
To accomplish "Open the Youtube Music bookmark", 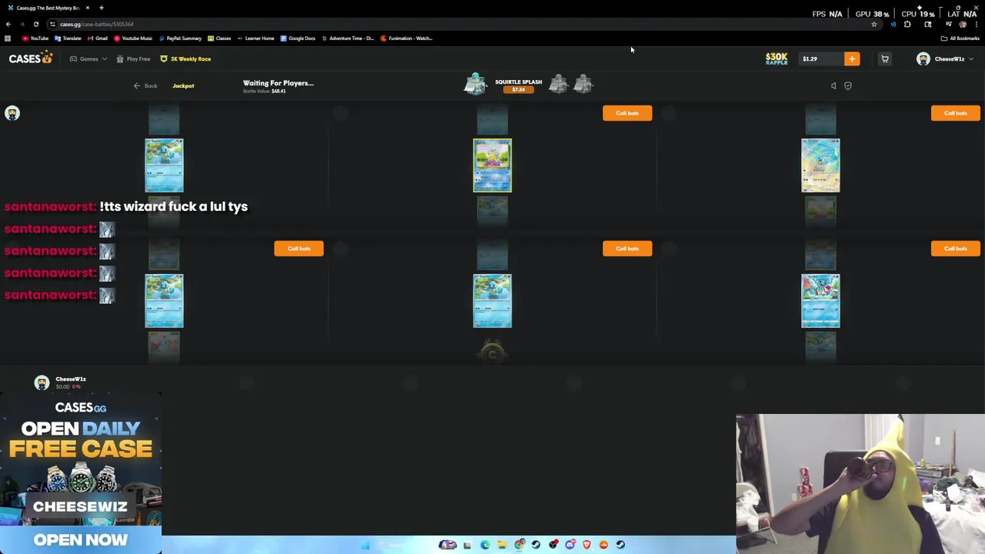I will pyautogui.click(x=133, y=38).
